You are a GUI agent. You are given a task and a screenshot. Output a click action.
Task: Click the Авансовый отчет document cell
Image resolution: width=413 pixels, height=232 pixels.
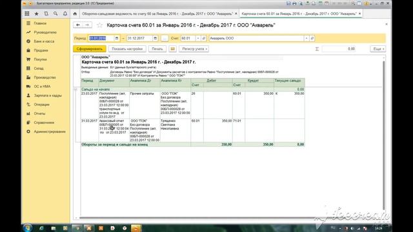click(x=114, y=130)
